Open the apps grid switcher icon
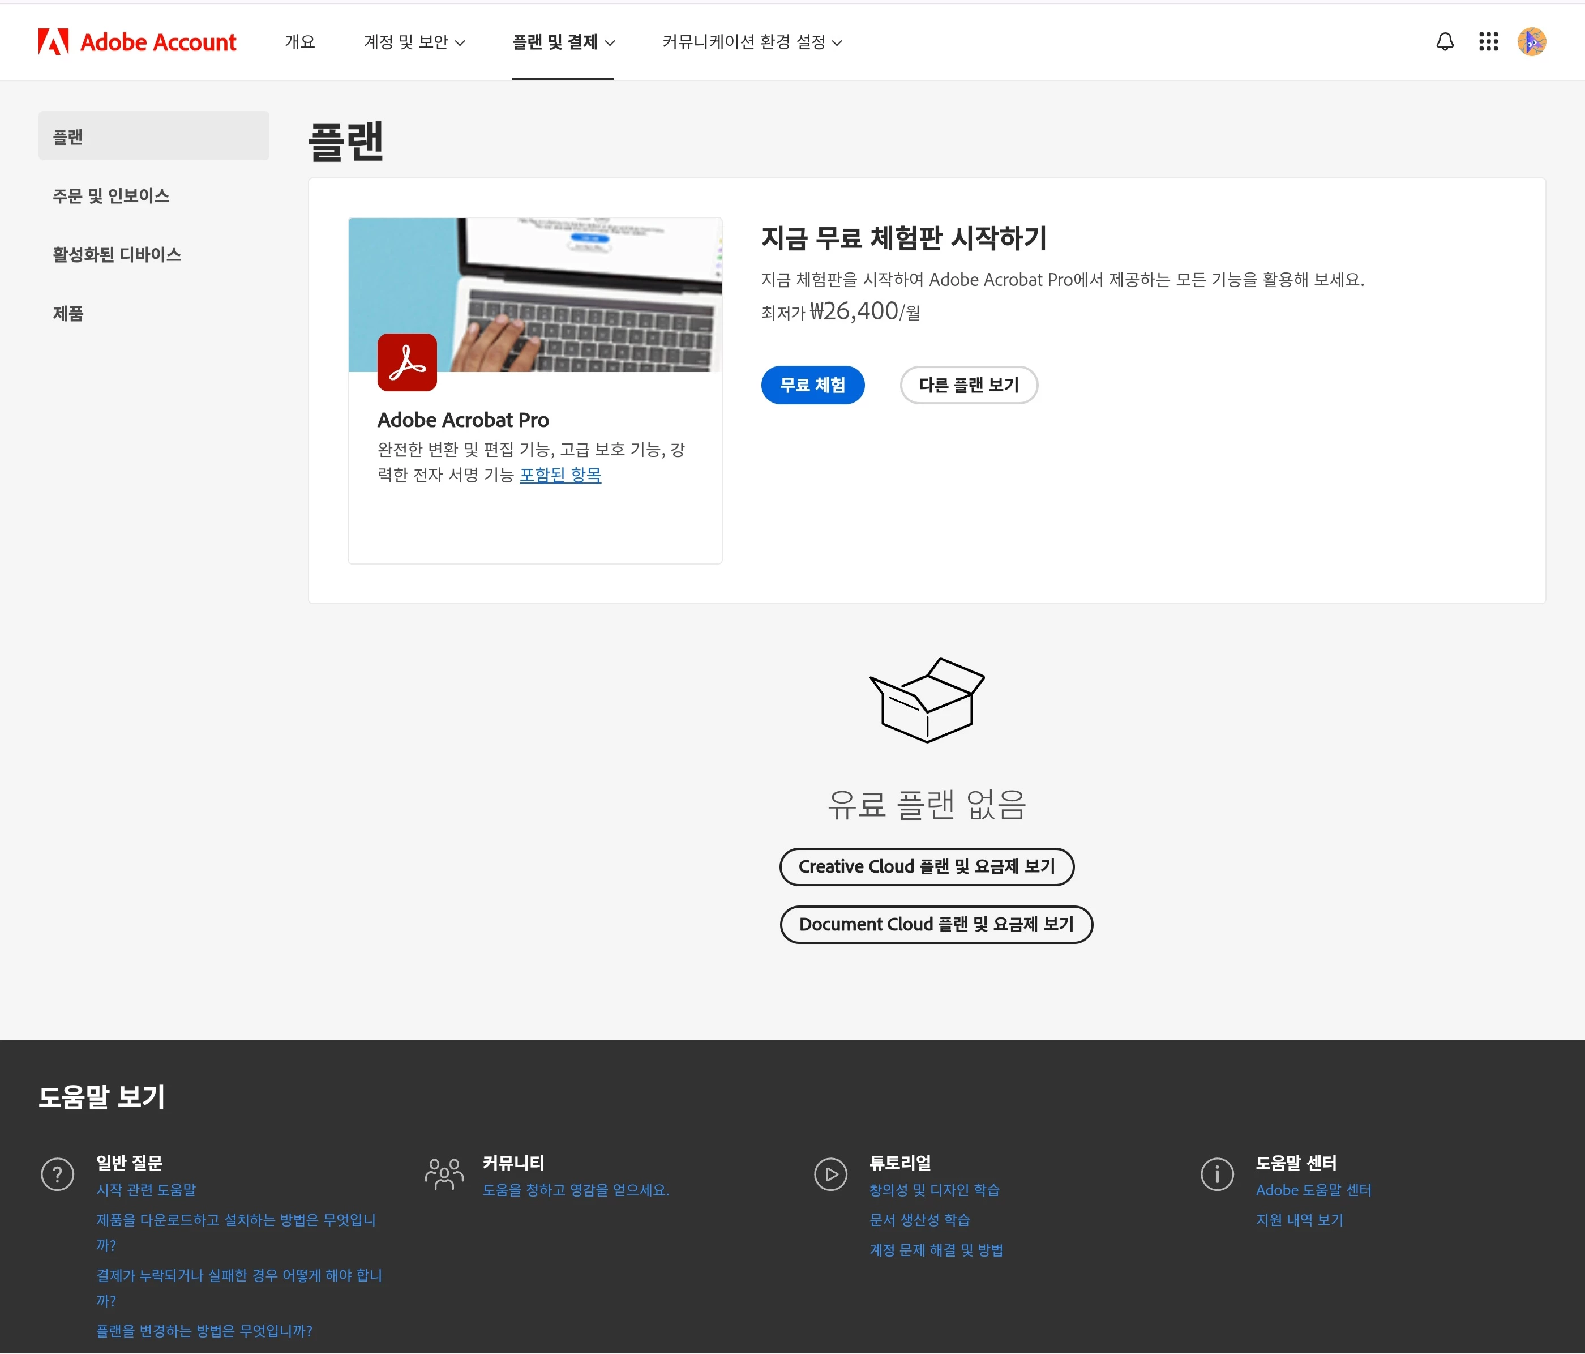 1488,41
